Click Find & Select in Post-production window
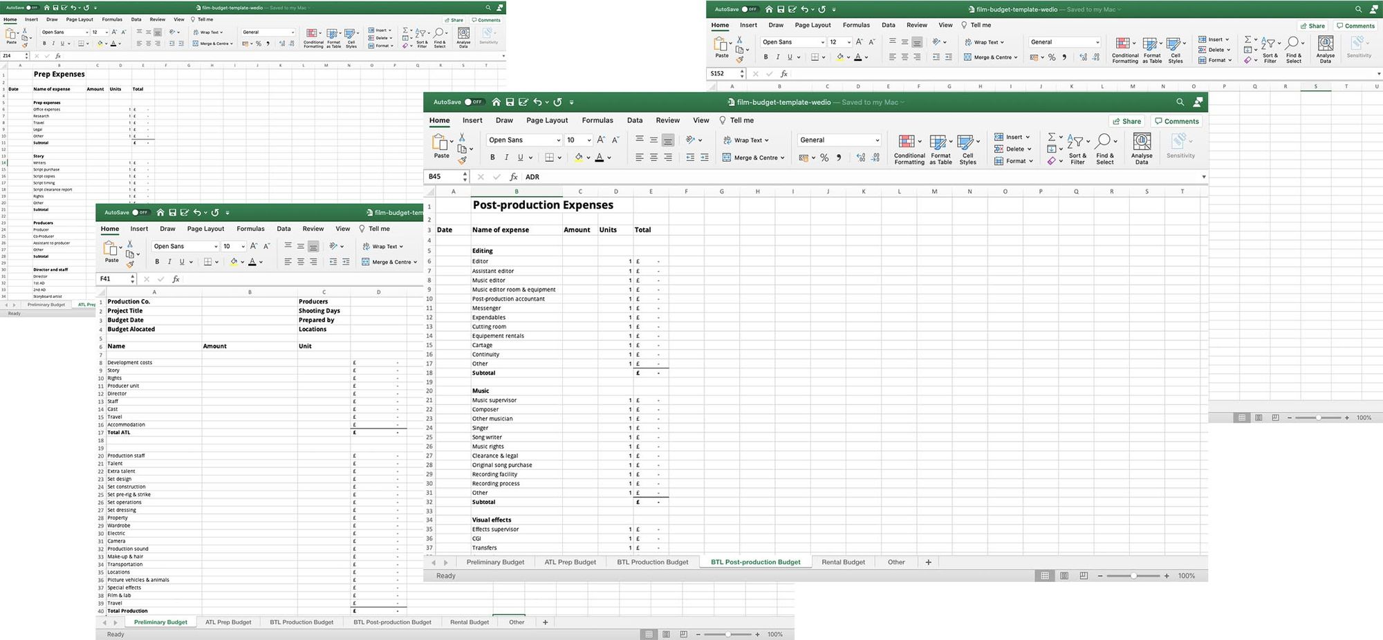This screenshot has height=640, width=1383. coord(1105,149)
